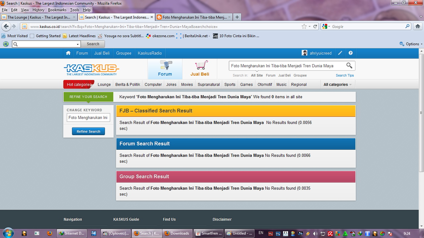Viewport: 424px width, 238px height.
Task: Open the Untitled window from the taskbar
Action: [240, 233]
